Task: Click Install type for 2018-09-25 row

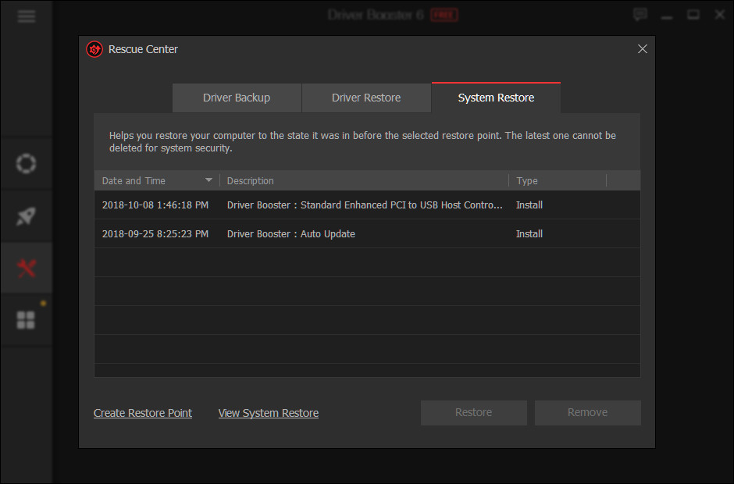Action: click(529, 234)
